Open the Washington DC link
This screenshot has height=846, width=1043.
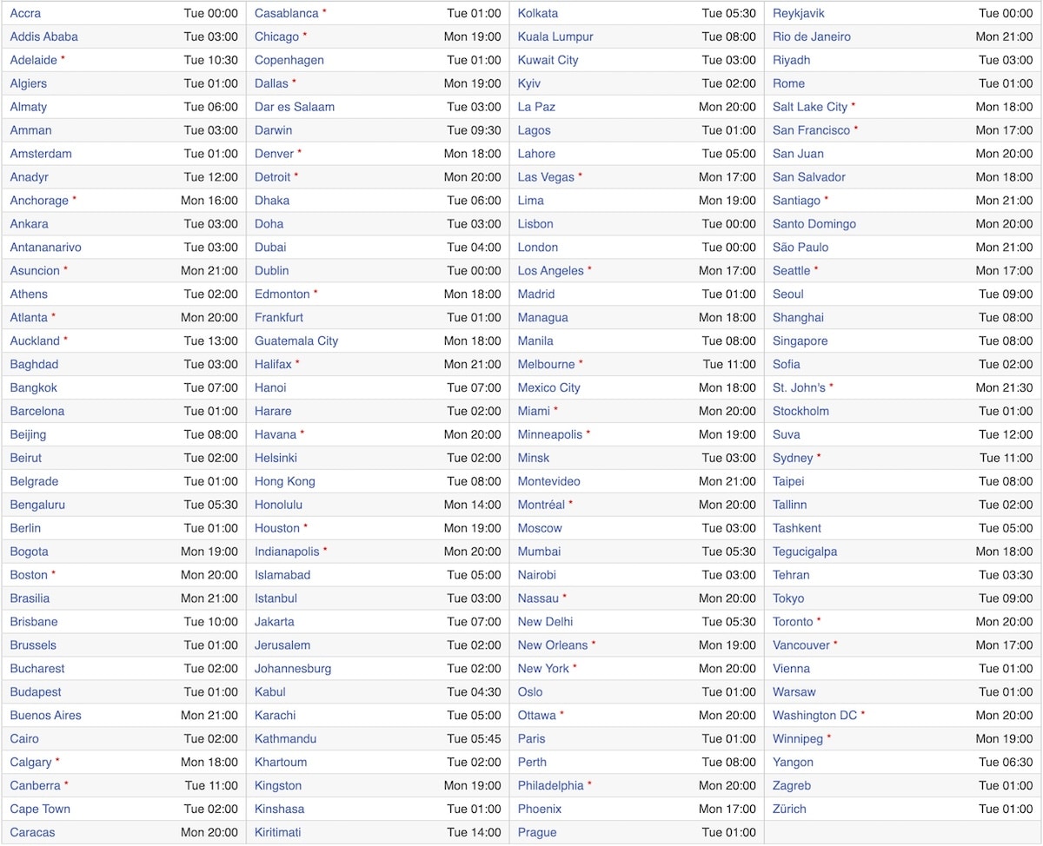point(814,716)
